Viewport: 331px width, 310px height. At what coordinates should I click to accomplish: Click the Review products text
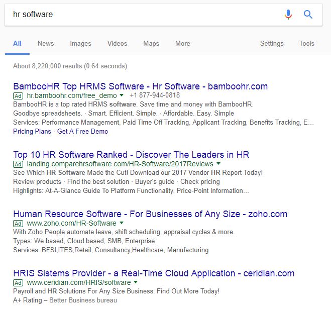coord(37,181)
